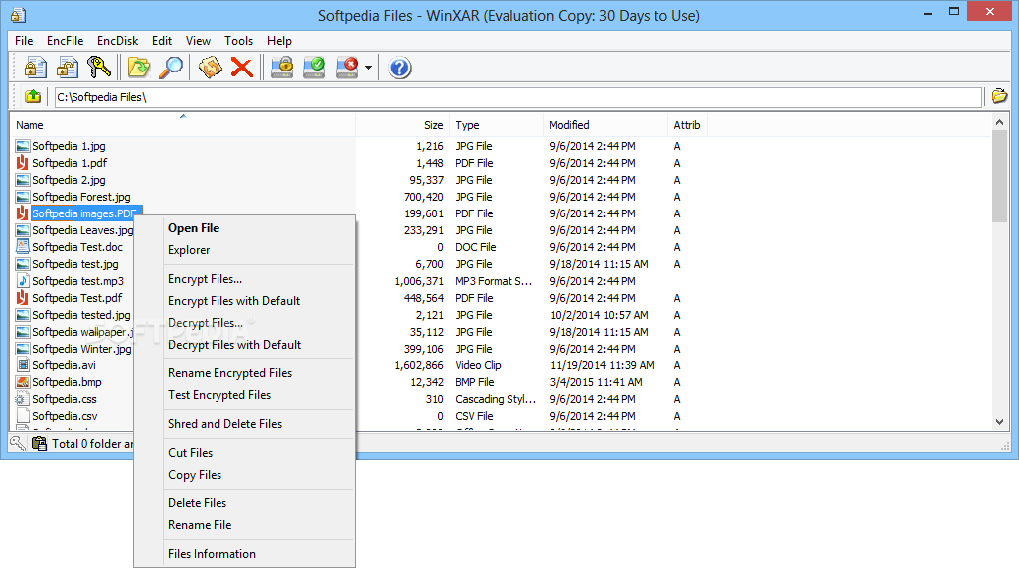The image size is (1019, 568).
Task: Click the Softpedia 1.jpg image icon
Action: coord(23,146)
